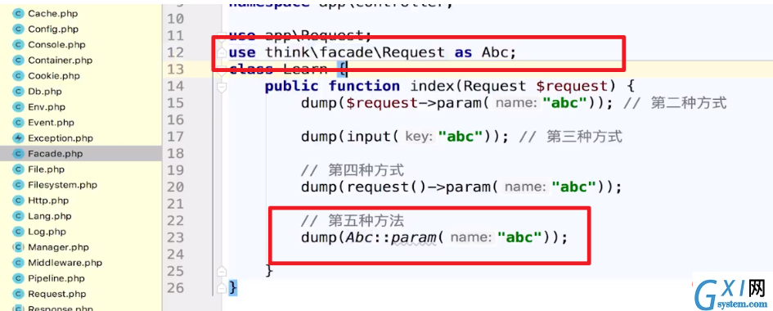The image size is (773, 311).
Task: Open Middleware.php file
Action: [x=65, y=264]
